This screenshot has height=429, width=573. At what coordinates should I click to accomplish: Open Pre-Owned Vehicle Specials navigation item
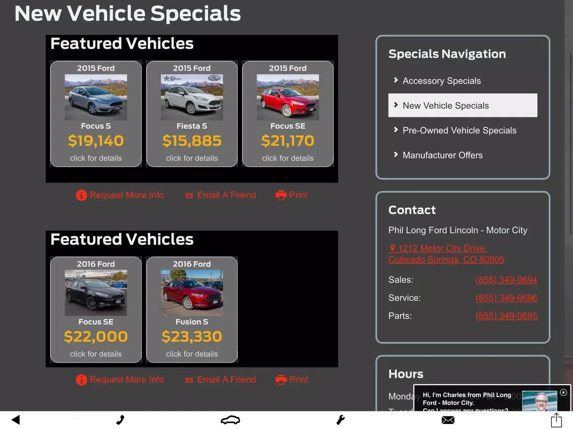[463, 130]
